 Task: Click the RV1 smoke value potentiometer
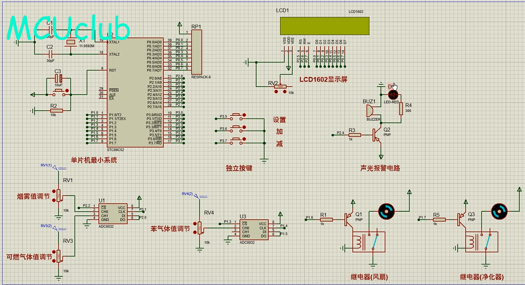(x=59, y=196)
